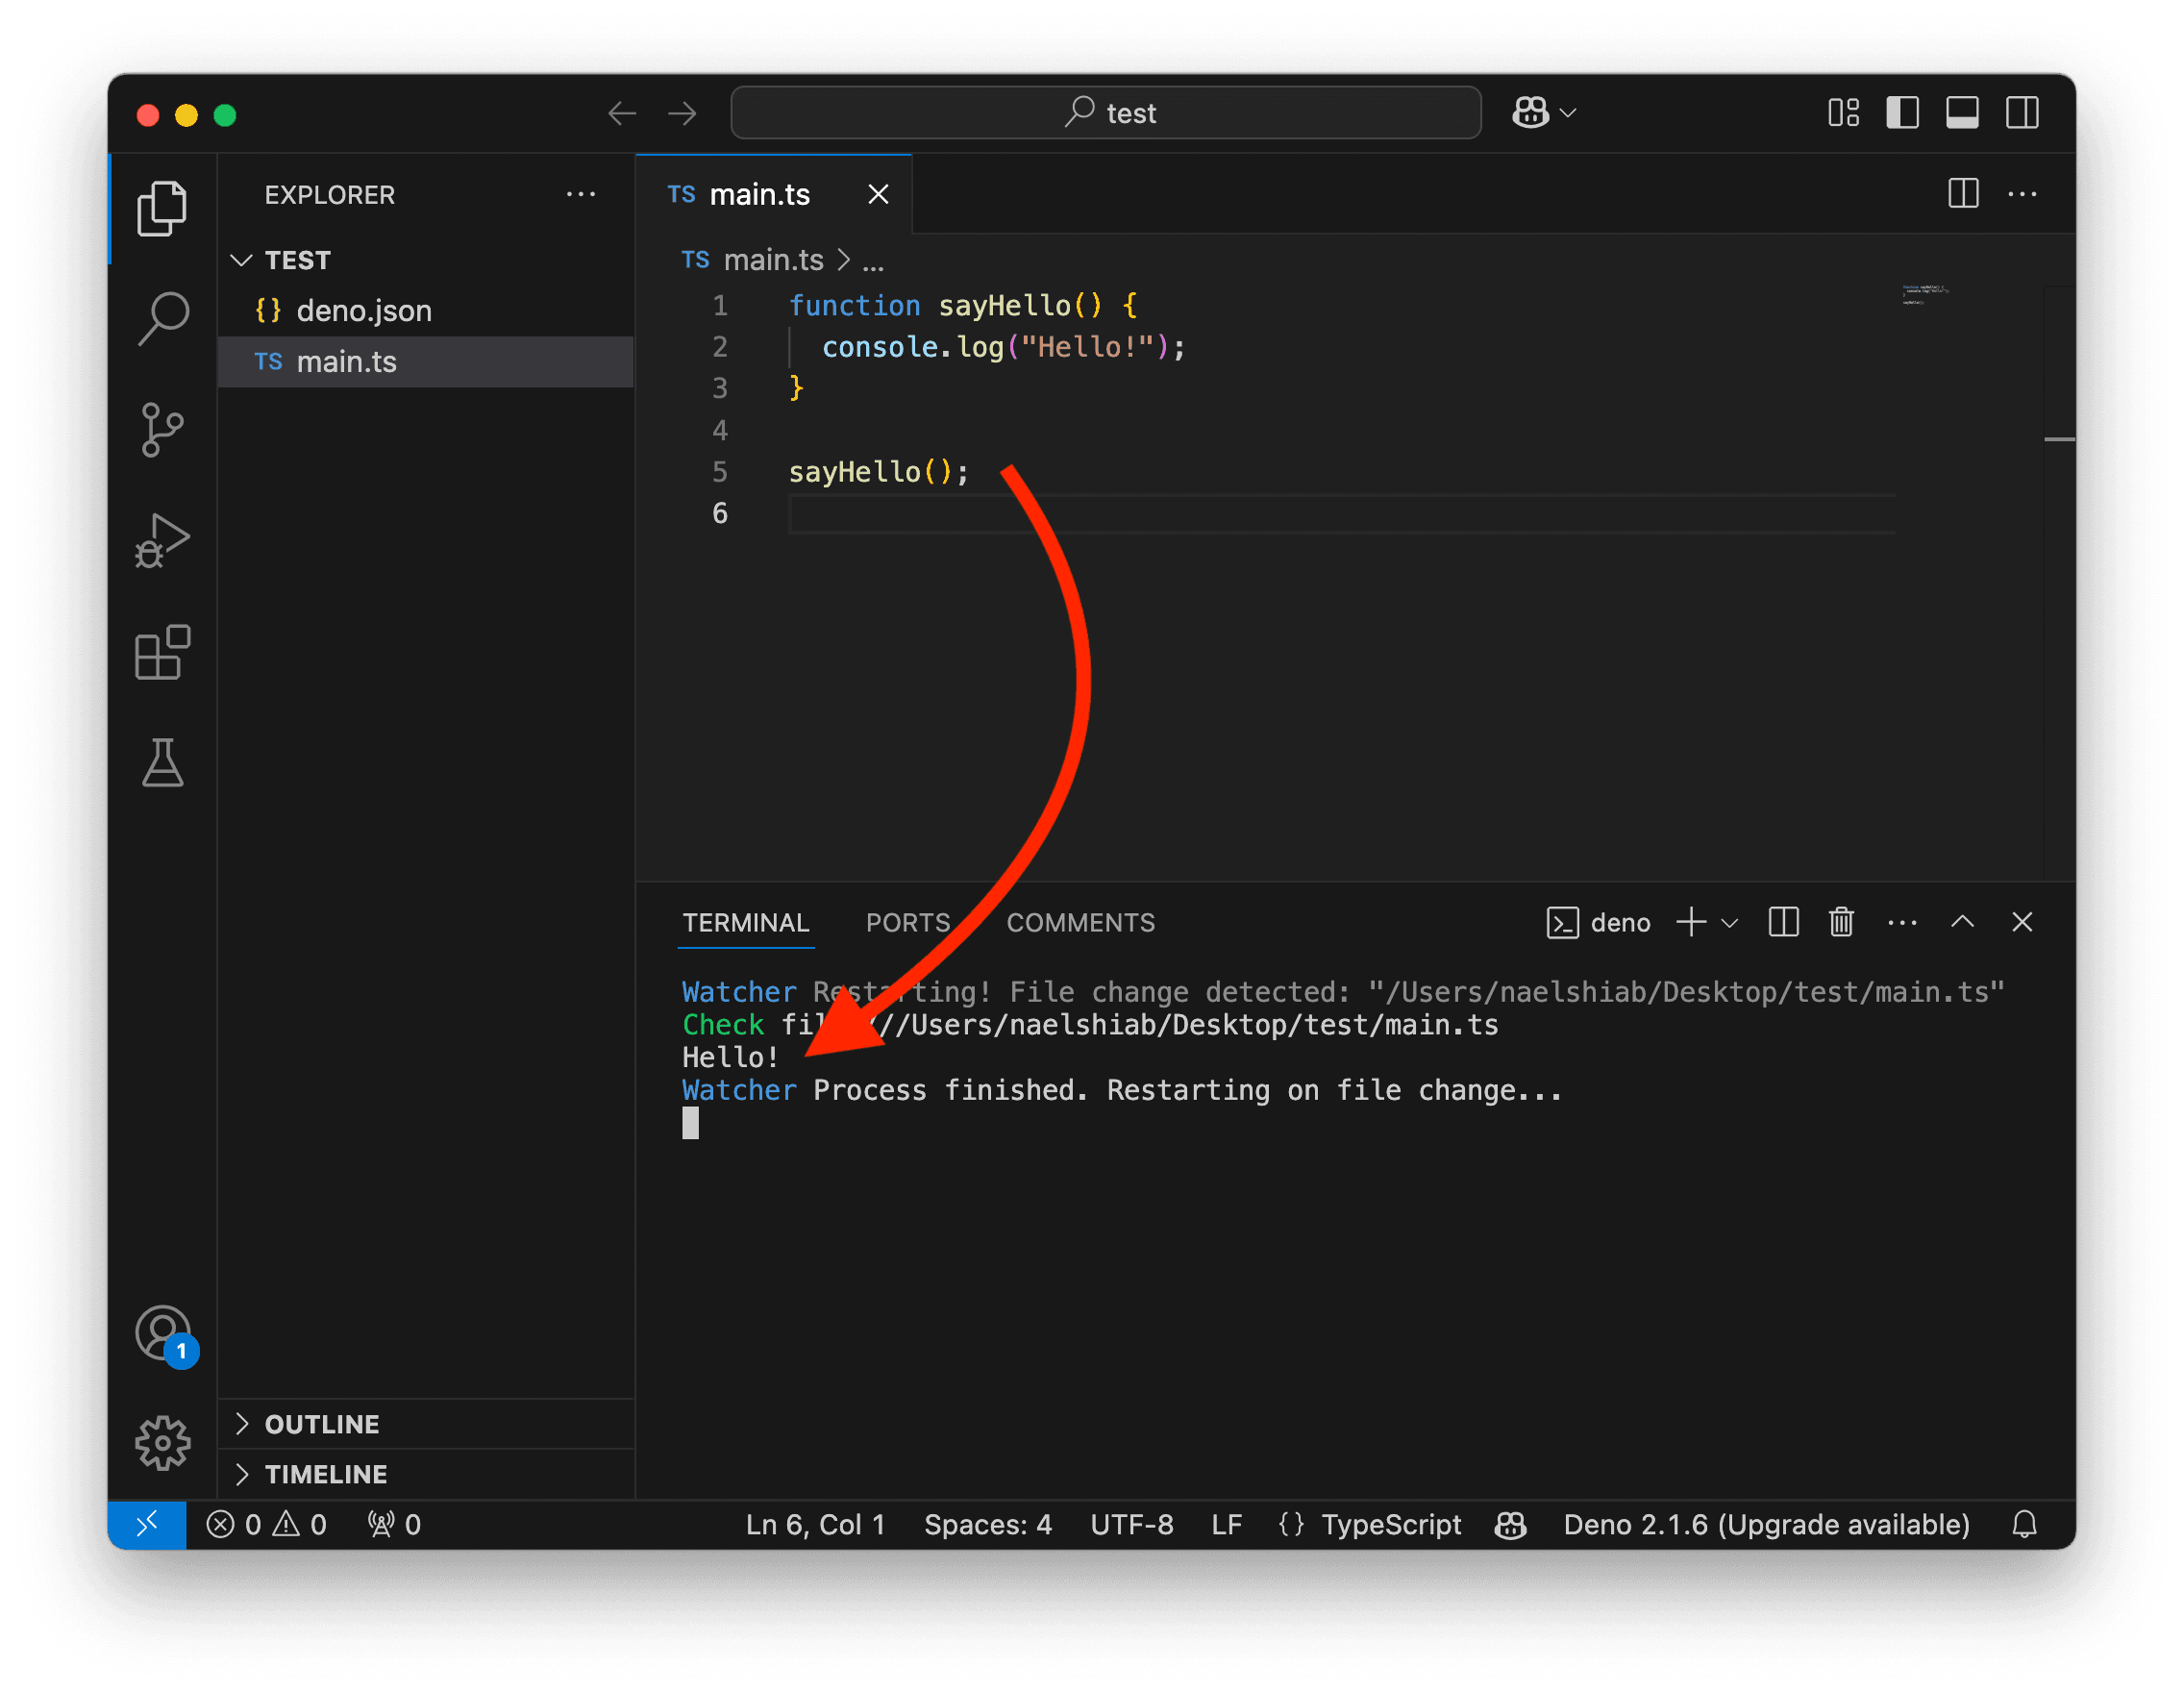This screenshot has height=1692, width=2184.
Task: Close the main.ts editor tab
Action: (878, 194)
